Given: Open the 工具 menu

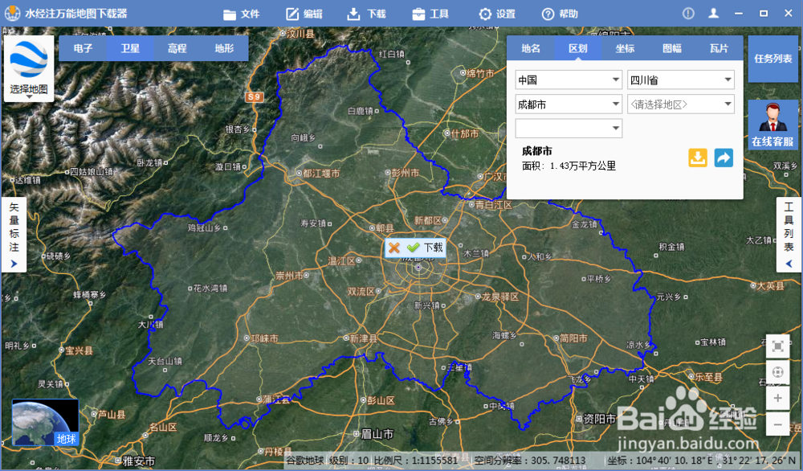Looking at the screenshot, I should click(x=430, y=14).
